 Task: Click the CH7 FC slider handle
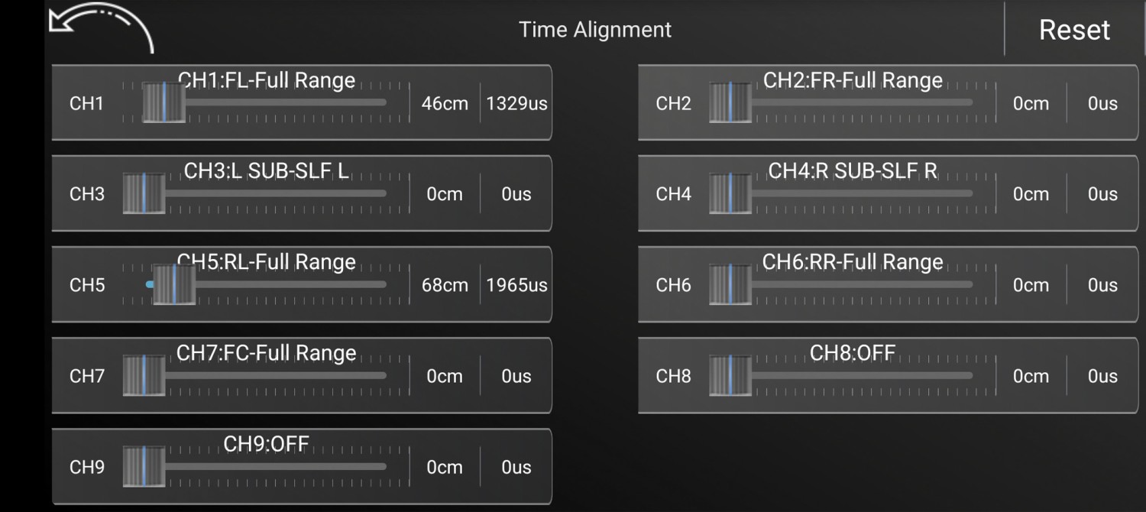tap(144, 376)
